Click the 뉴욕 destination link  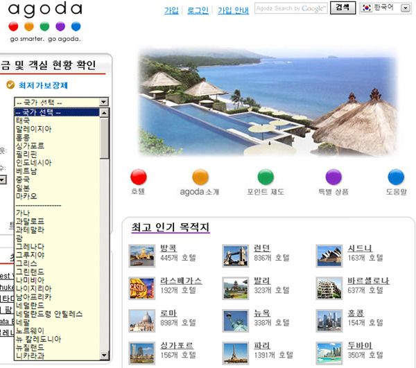(x=262, y=313)
